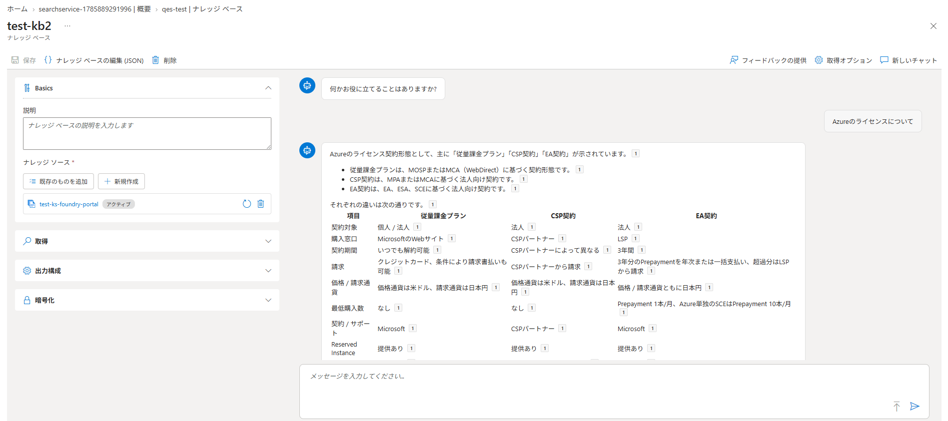Open citation 1 beside 従量課金プラン bullet
Viewport: 948px width, 421px height.
pos(580,170)
